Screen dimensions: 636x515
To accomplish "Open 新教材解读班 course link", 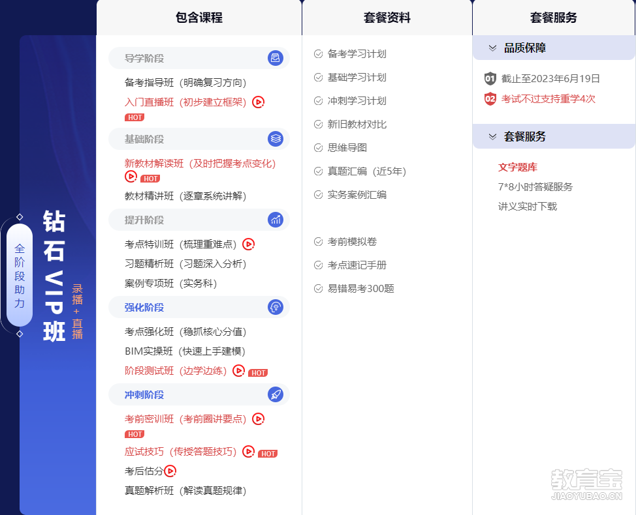I will [200, 164].
